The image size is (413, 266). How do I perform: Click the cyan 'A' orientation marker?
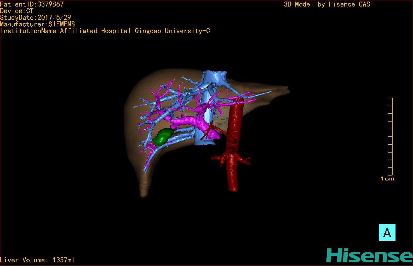pos(387,232)
